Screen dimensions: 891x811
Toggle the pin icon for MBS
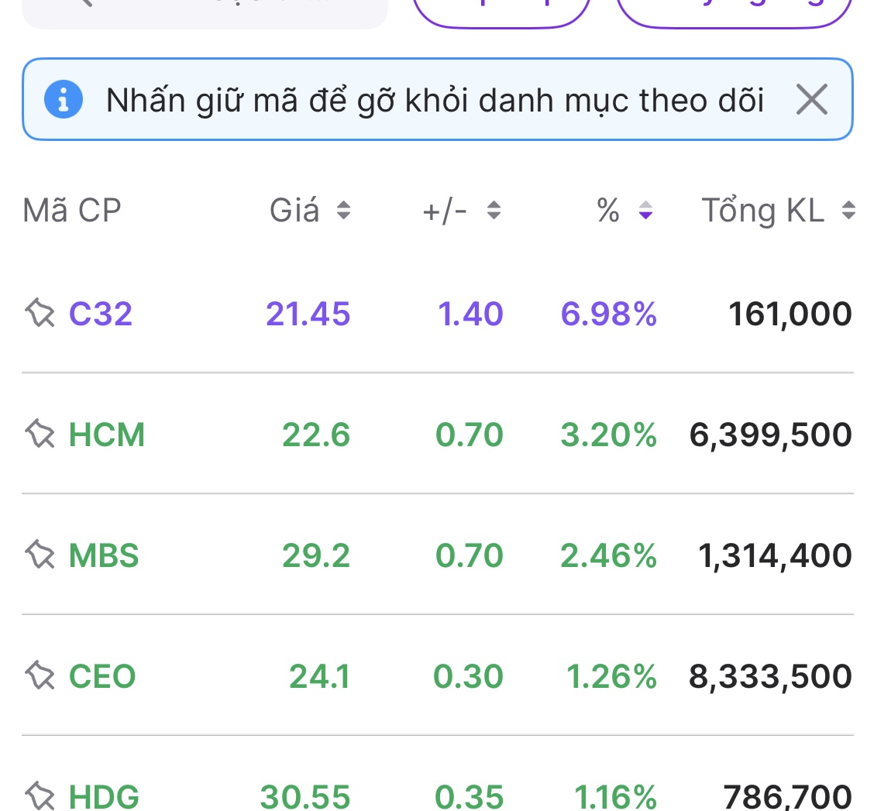tap(40, 555)
